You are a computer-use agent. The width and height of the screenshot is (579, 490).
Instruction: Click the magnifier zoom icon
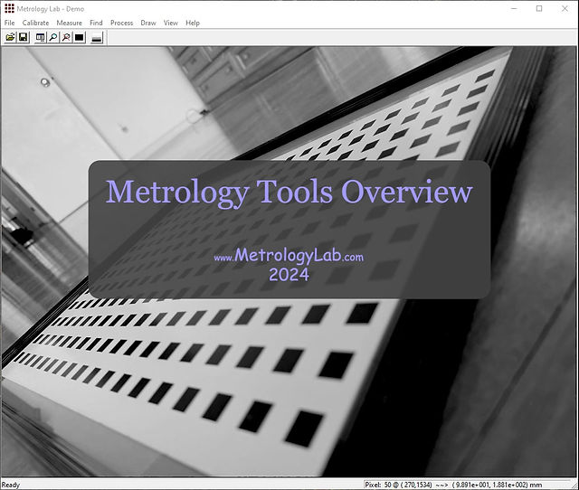53,37
